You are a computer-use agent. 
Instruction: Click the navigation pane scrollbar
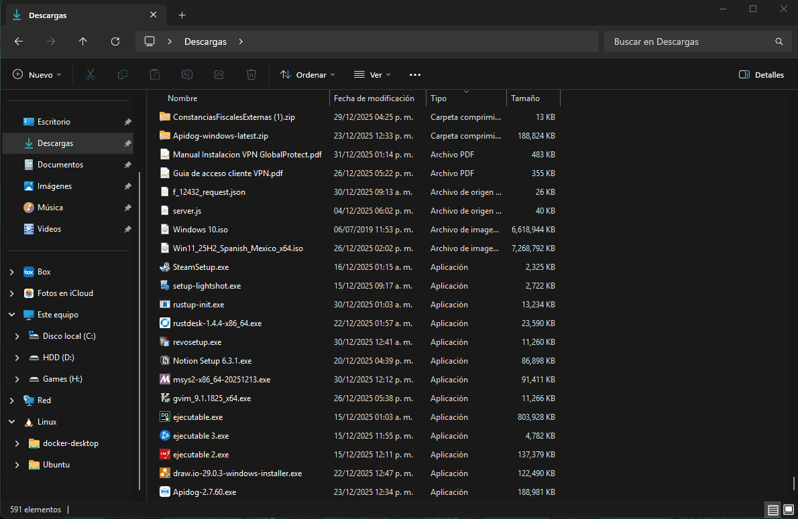click(x=139, y=330)
